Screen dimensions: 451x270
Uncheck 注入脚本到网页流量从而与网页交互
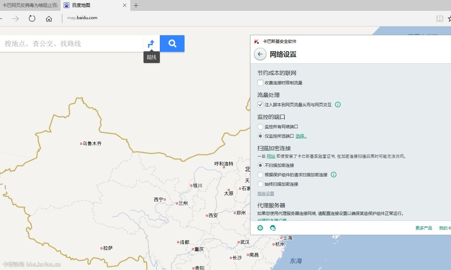(x=260, y=105)
